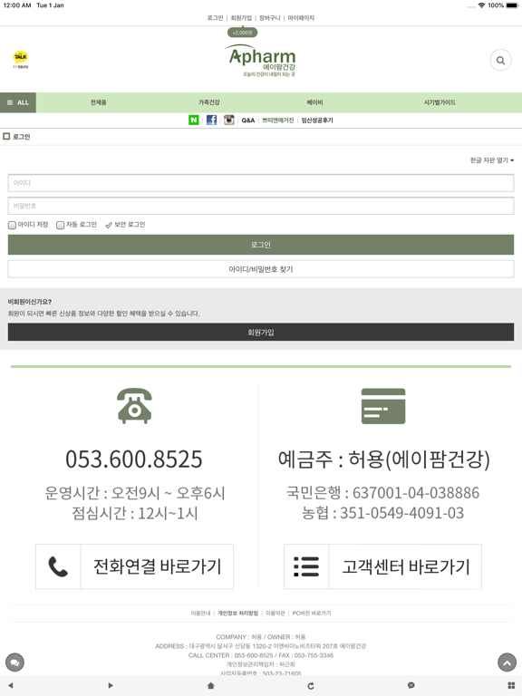Open PC버전 바로가기 footer link
The width and height of the screenshot is (522, 696).
coord(312,613)
